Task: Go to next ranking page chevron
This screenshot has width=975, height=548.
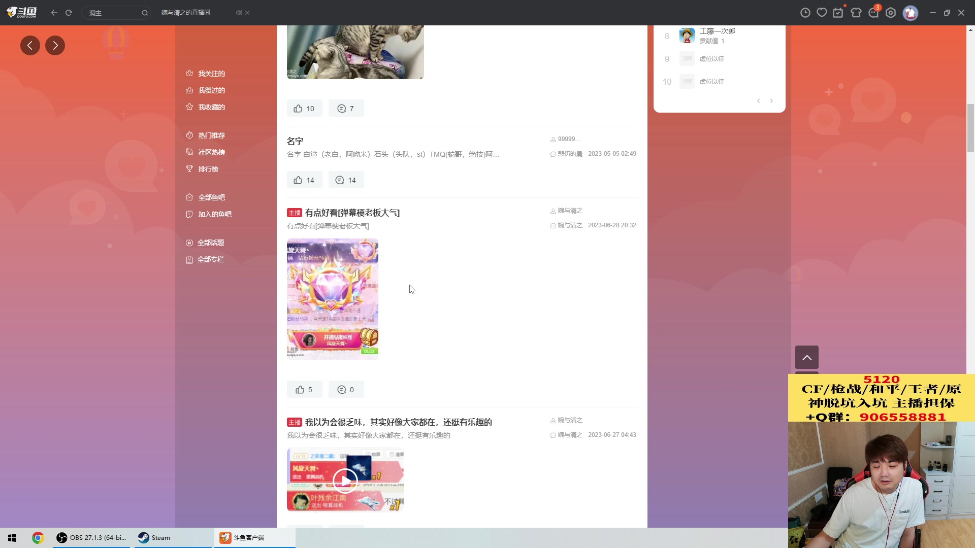Action: click(771, 101)
